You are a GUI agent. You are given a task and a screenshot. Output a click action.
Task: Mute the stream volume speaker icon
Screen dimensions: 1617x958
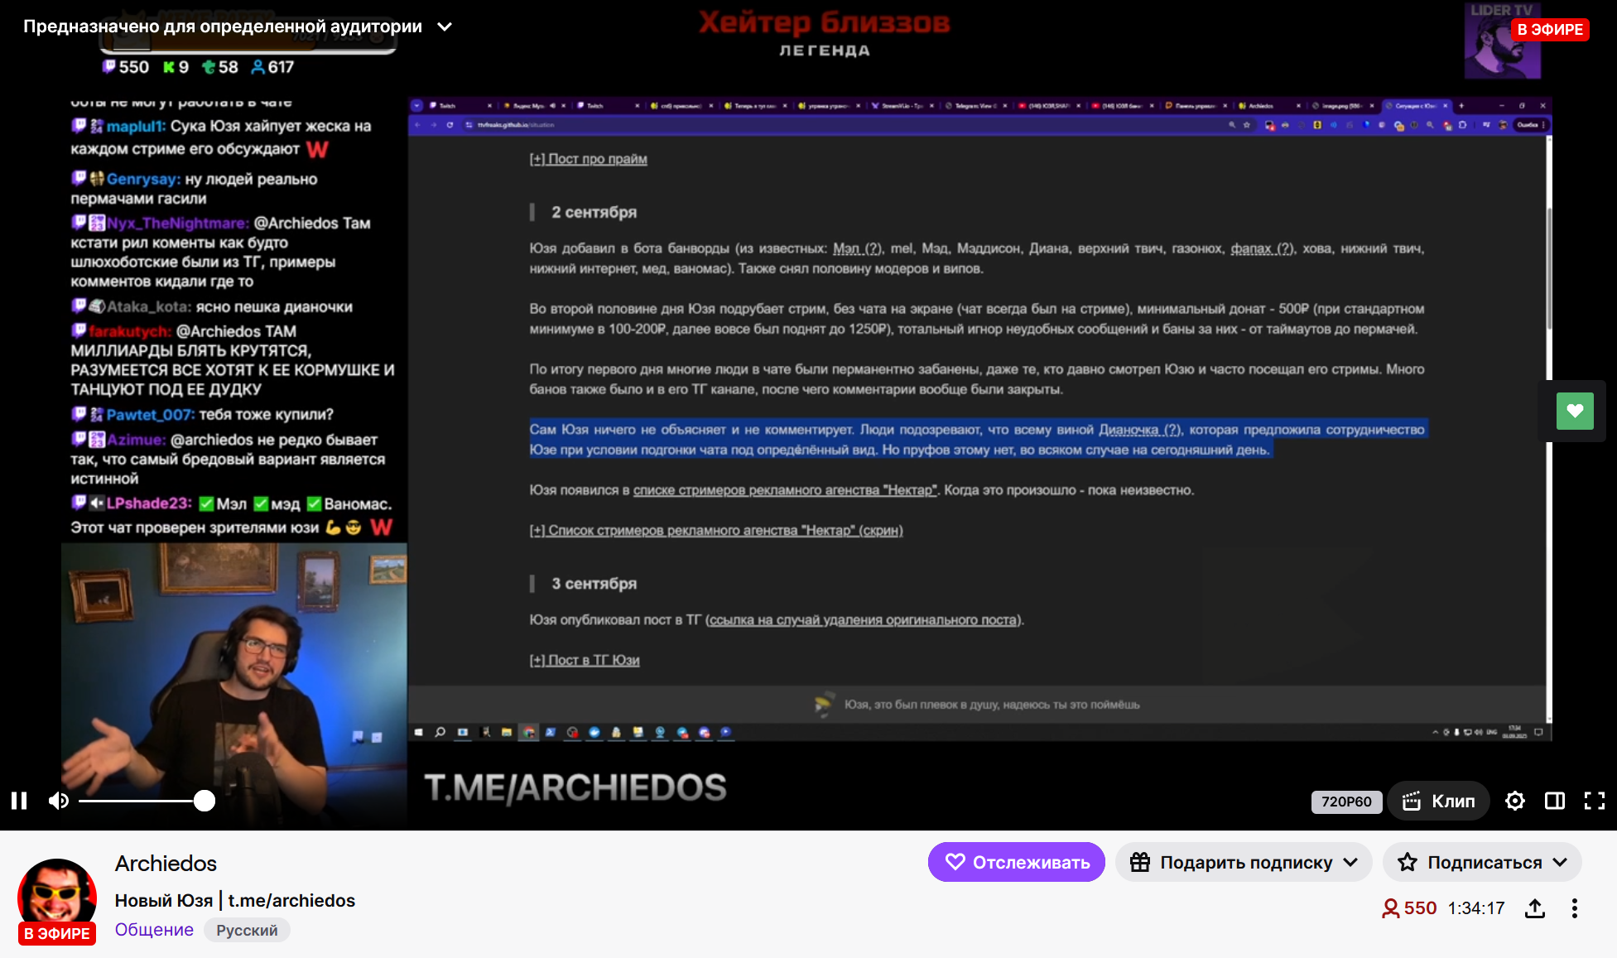click(58, 801)
